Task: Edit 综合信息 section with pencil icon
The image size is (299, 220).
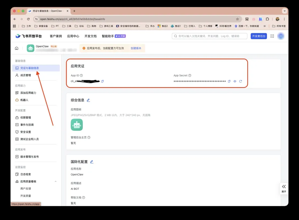Action: coord(88,100)
